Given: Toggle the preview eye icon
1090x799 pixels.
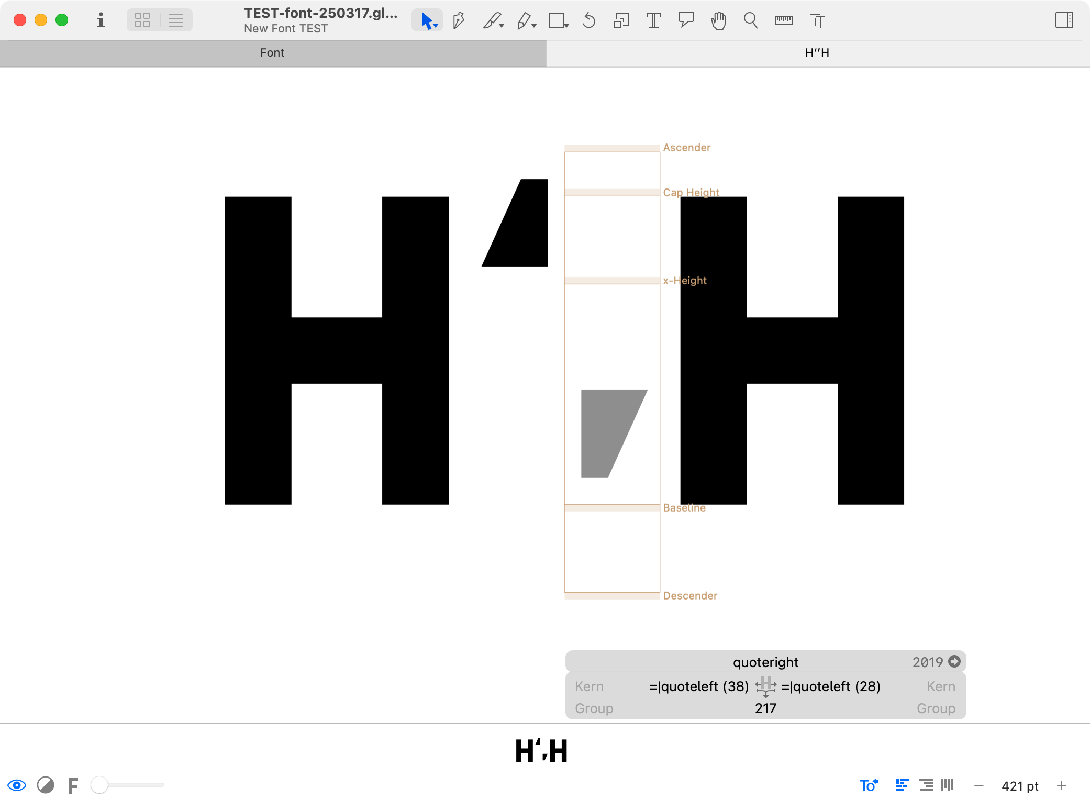Looking at the screenshot, I should click(17, 785).
